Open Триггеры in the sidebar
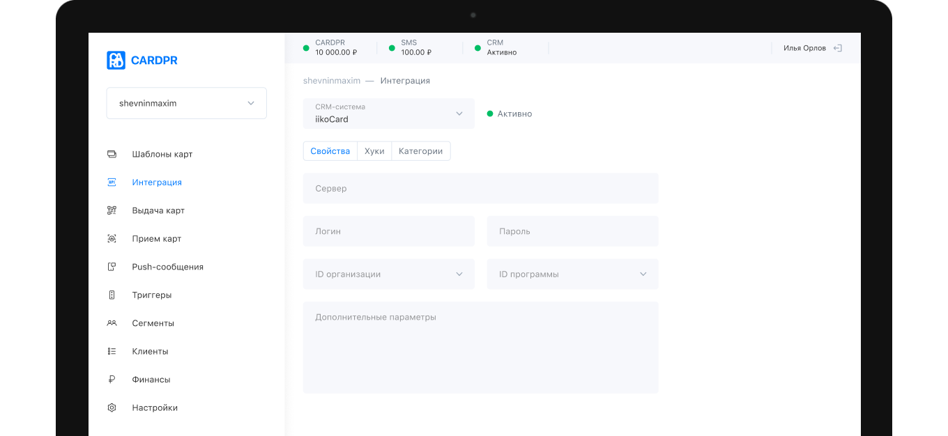Screen dimensions: 948x436 coord(152,295)
